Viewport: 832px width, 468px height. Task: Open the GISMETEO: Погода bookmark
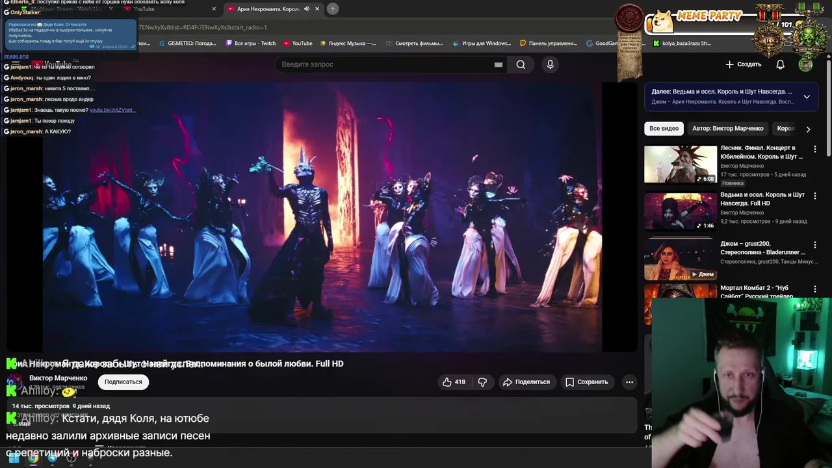point(187,44)
